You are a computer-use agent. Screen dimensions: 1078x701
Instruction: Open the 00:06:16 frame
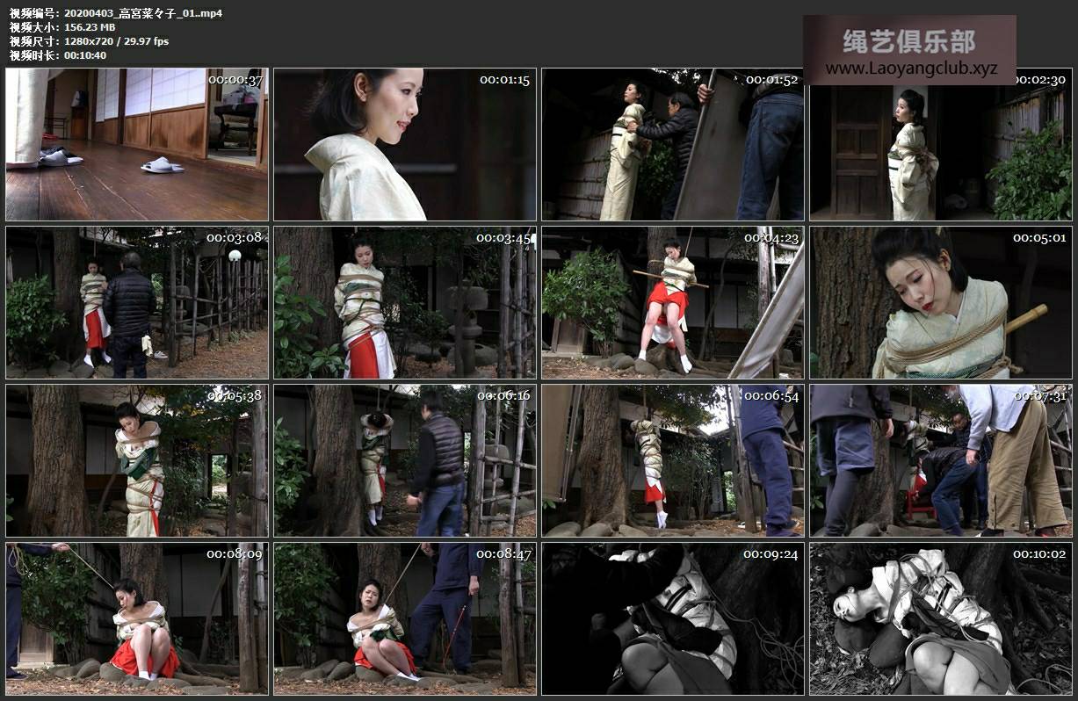[405, 460]
